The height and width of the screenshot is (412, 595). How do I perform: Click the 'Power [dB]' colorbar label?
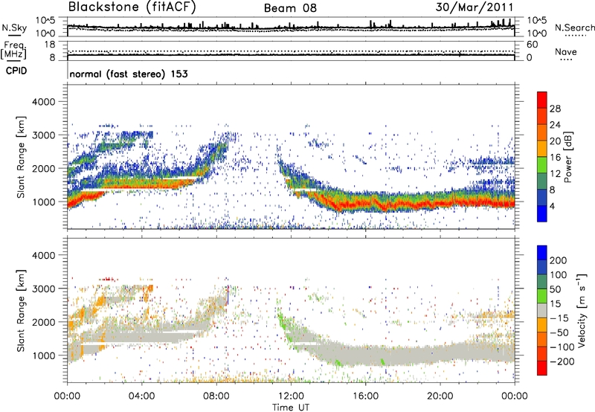(567, 157)
